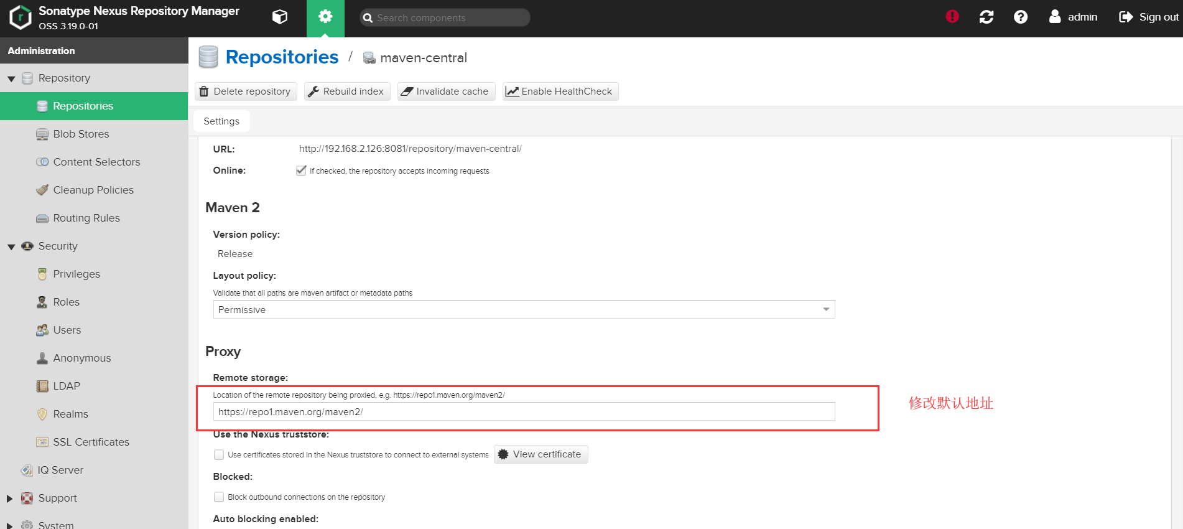The width and height of the screenshot is (1183, 529).
Task: Open the Administration gear icon
Action: pos(325,17)
